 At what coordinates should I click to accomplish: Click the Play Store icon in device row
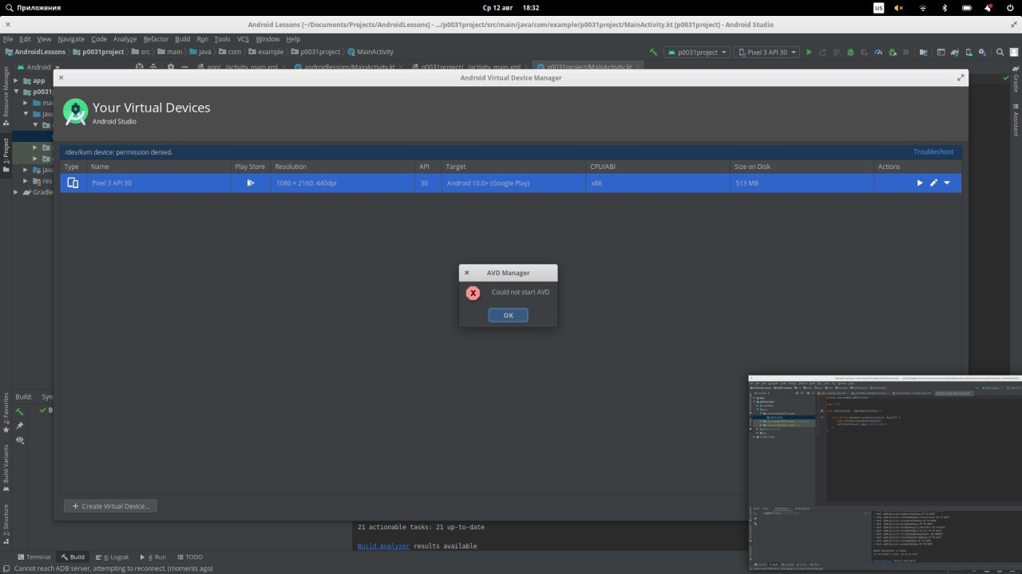click(250, 183)
